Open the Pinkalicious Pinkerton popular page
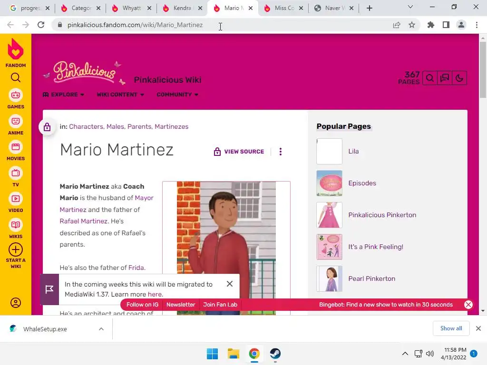 pos(382,215)
